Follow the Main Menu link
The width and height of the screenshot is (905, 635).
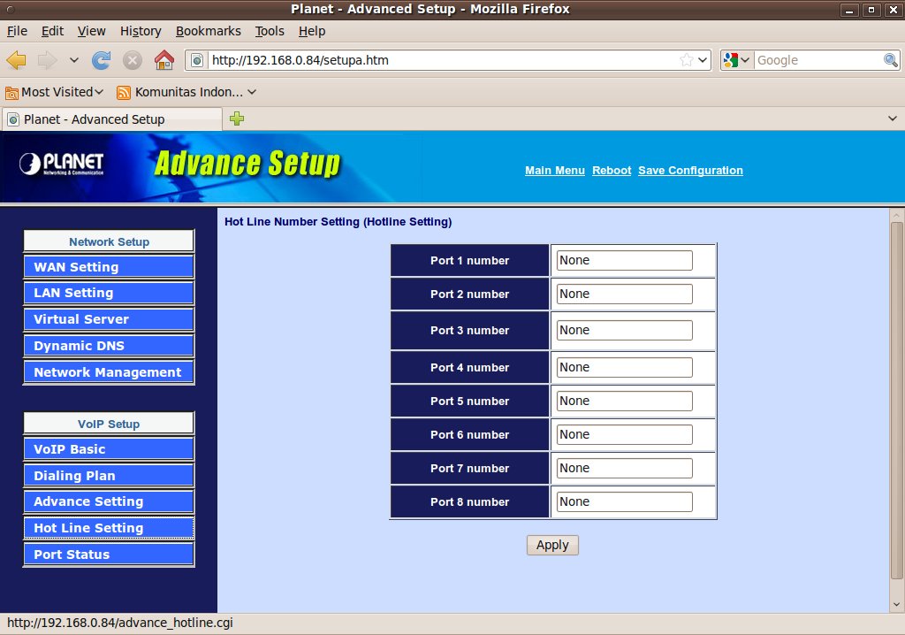tap(555, 171)
